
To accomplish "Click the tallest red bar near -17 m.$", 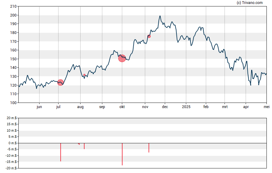I will (122, 154).
